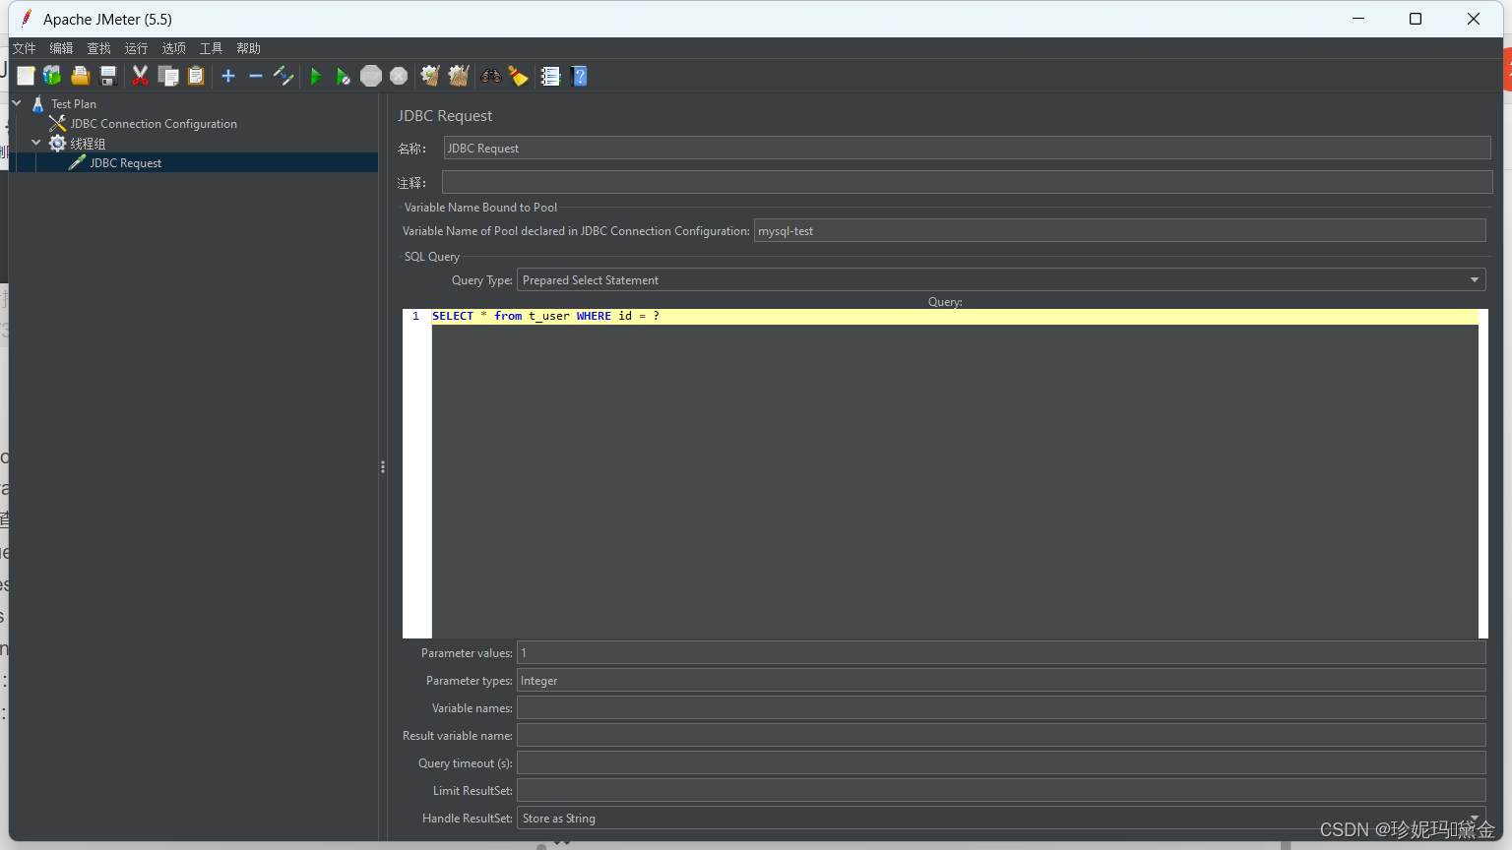Open the 查找 menu

click(99, 48)
